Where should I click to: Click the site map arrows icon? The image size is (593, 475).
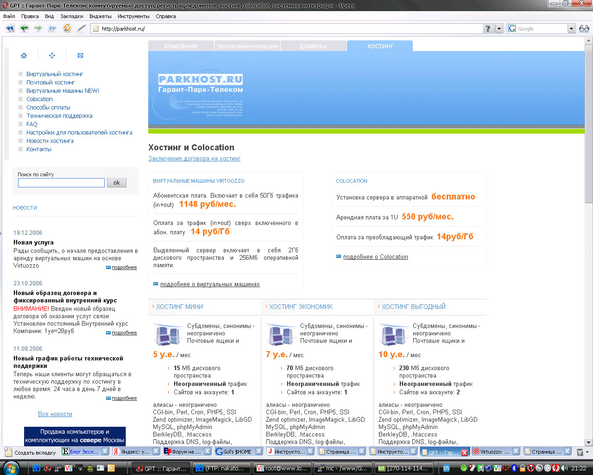coord(52,55)
